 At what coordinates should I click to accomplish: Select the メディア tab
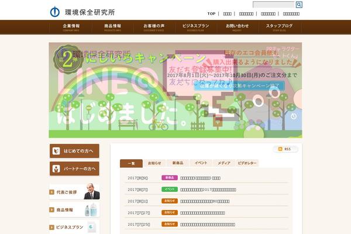(224, 163)
